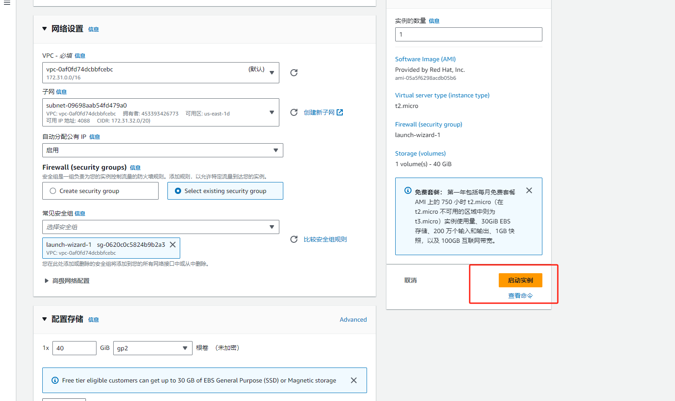Open 信息 link next to VPC - 必填

(x=80, y=56)
